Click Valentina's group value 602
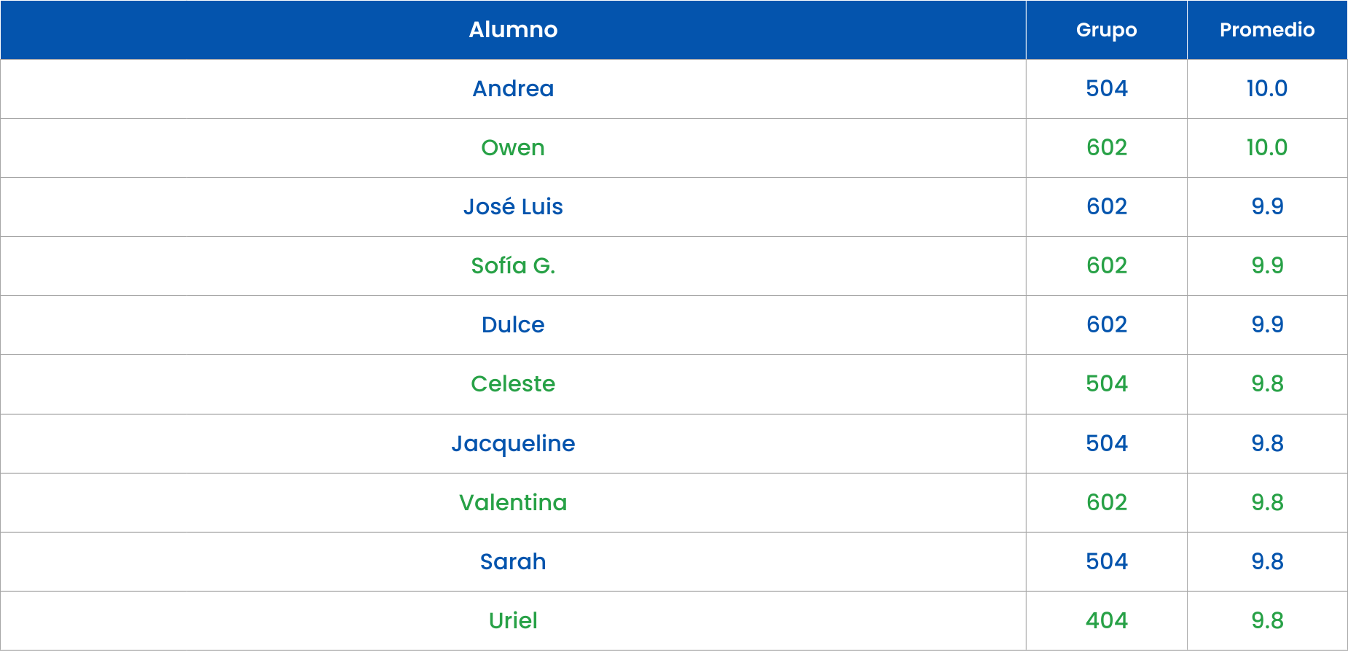Screen dimensions: 1348x656 [x=1106, y=503]
